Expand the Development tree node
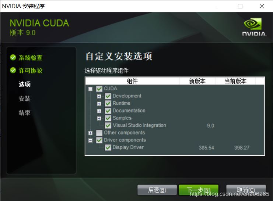Screen dimensions: 273x201 99,96
